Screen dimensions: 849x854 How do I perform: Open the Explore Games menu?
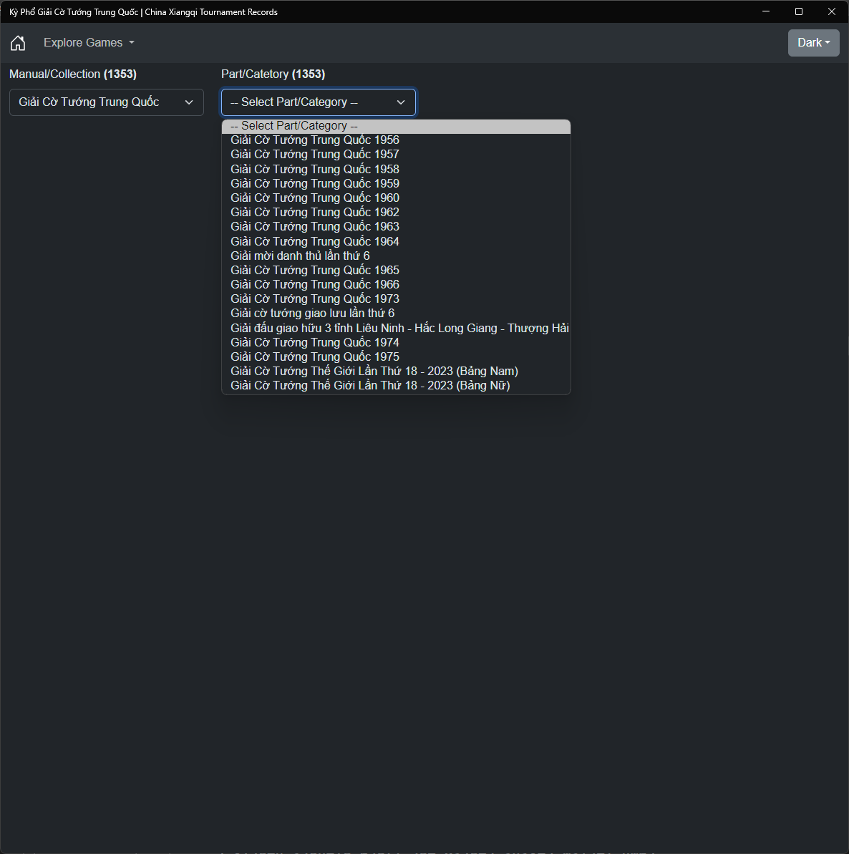coord(89,42)
